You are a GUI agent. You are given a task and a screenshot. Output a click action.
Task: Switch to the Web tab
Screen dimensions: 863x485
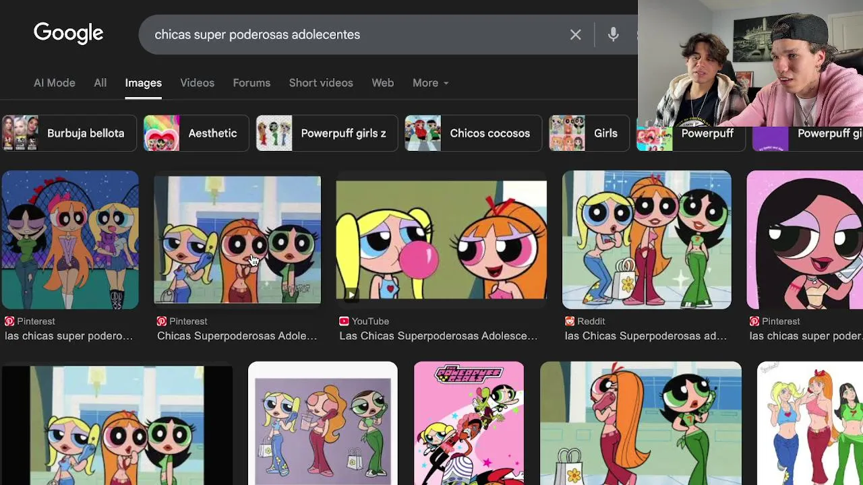tap(382, 83)
